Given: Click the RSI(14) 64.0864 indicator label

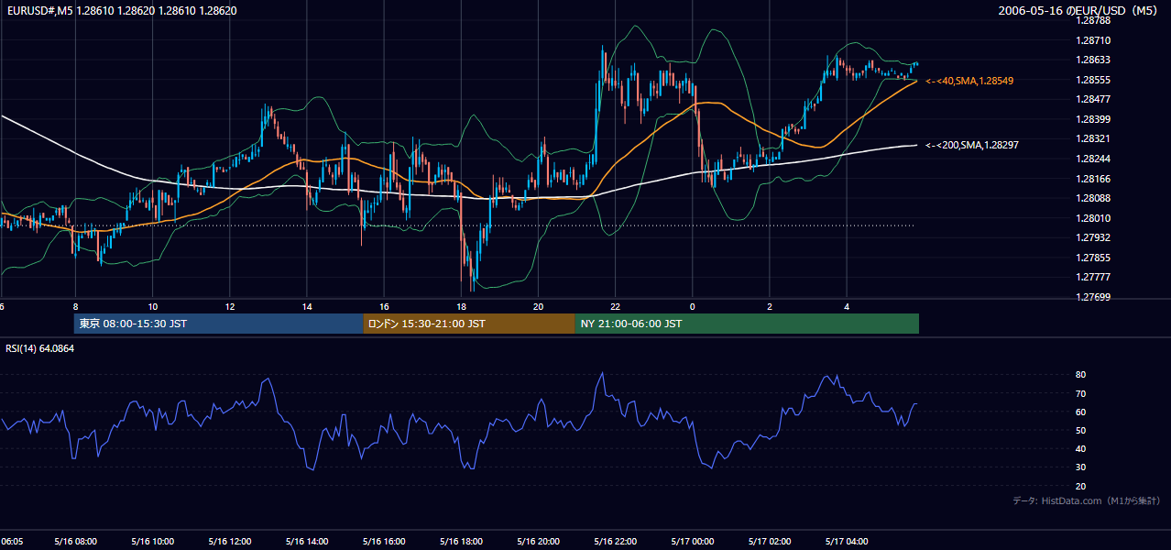Looking at the screenshot, I should pyautogui.click(x=39, y=348).
